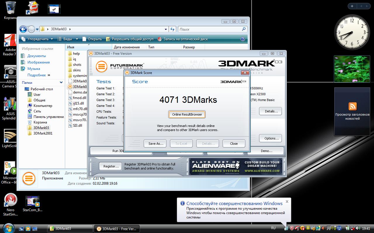Open the Упорядочить menu
The height and width of the screenshot is (233, 374).
click(x=37, y=39)
